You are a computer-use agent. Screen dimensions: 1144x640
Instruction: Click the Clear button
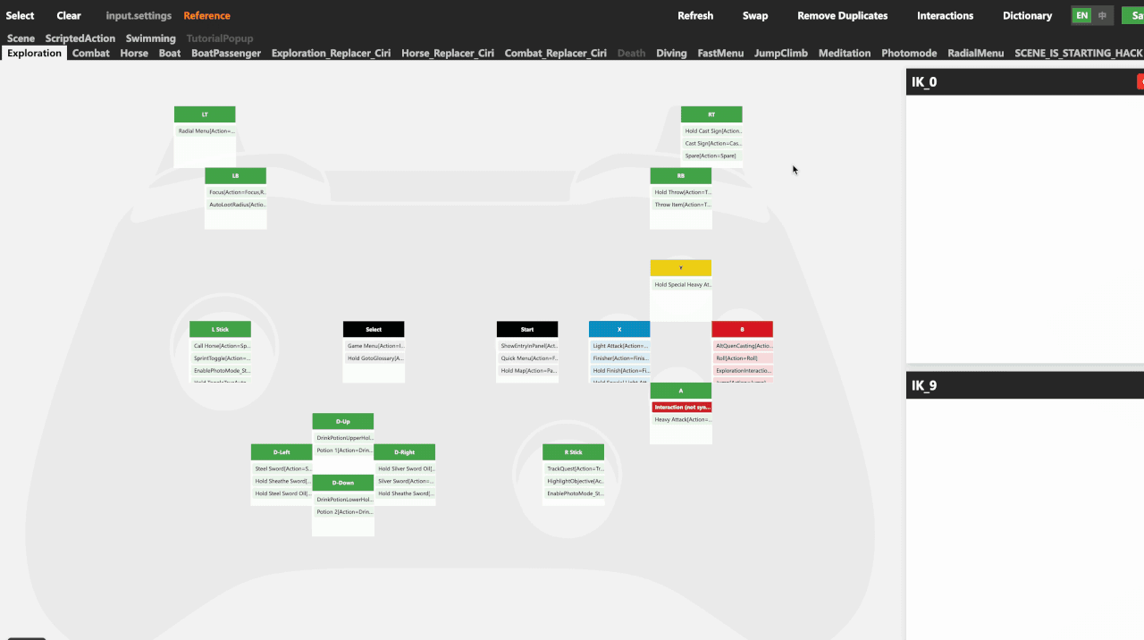pos(69,15)
